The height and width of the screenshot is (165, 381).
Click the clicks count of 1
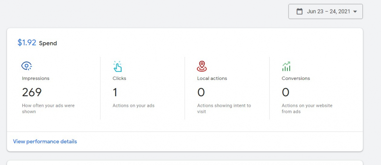[115, 92]
